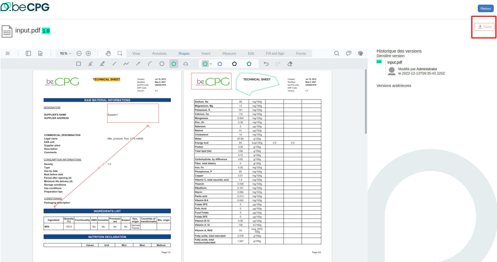Select the Rectangle shape tool
The width and height of the screenshot is (497, 262).
pyautogui.click(x=79, y=64)
